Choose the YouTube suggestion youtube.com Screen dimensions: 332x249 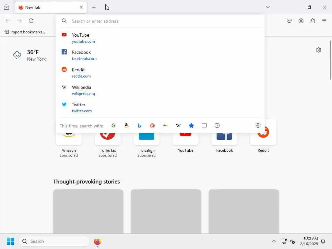point(160,38)
